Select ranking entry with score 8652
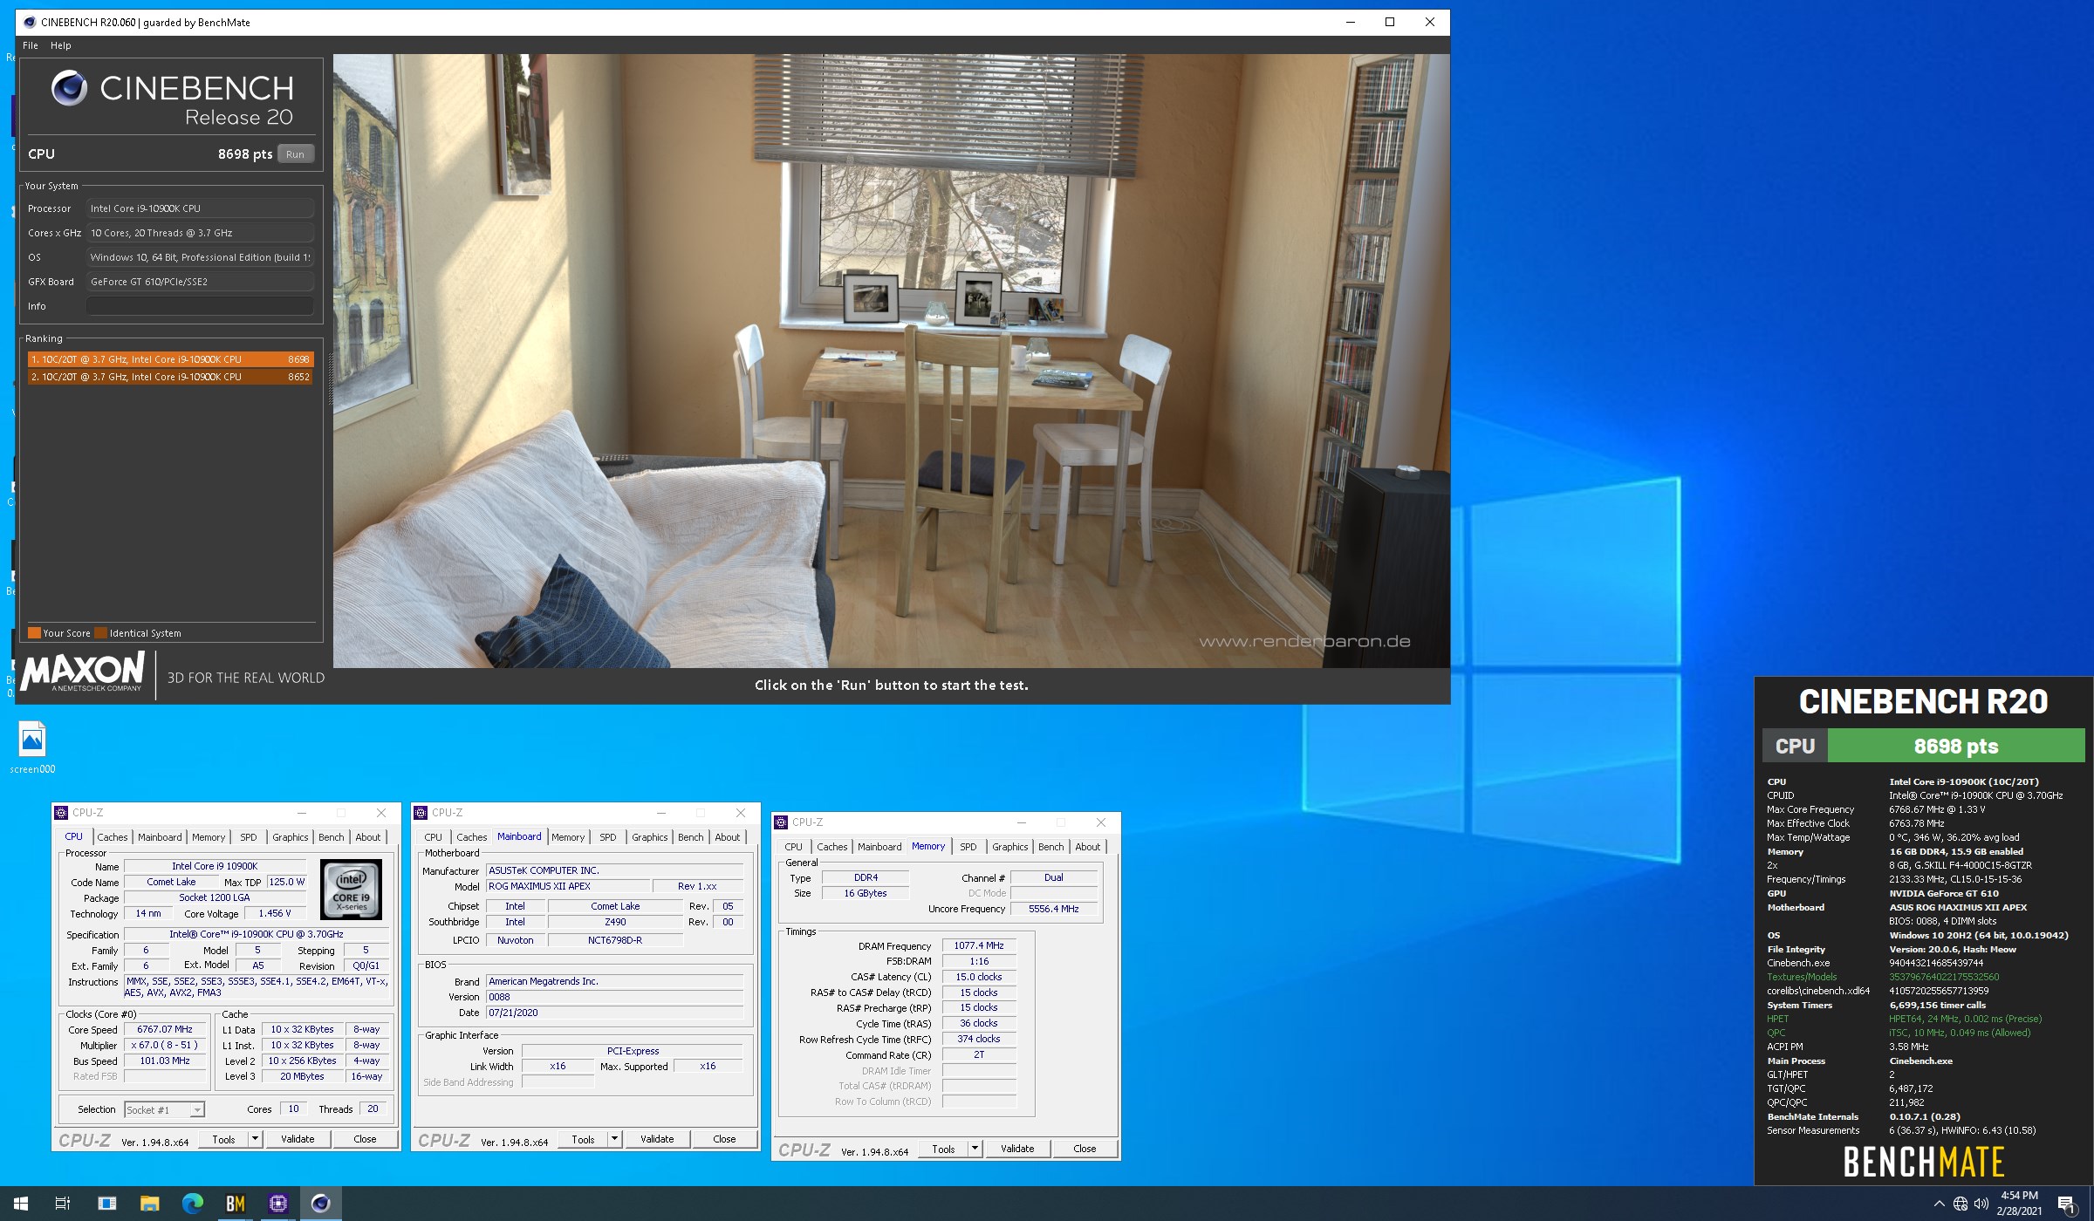The image size is (2094, 1221). click(170, 377)
